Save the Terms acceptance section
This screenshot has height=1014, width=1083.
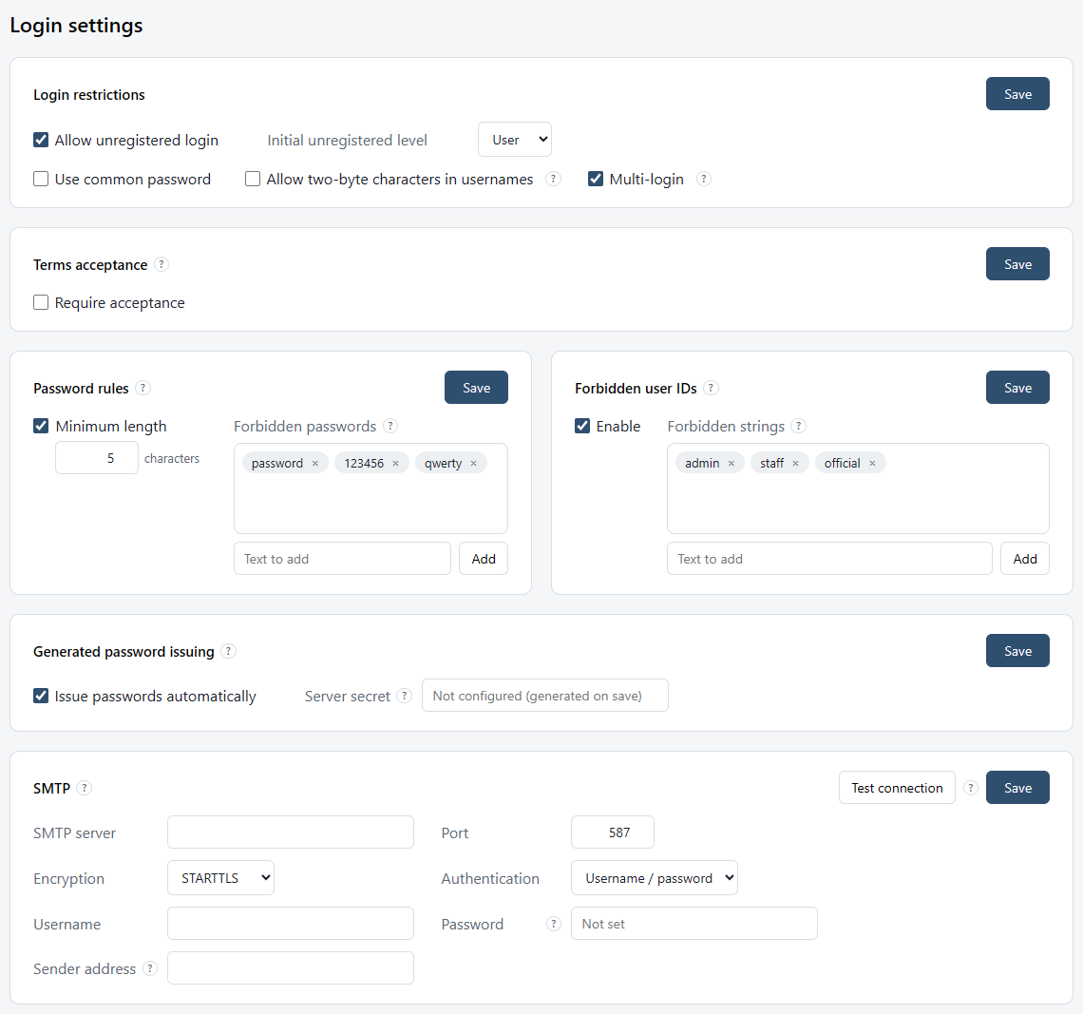coord(1017,264)
